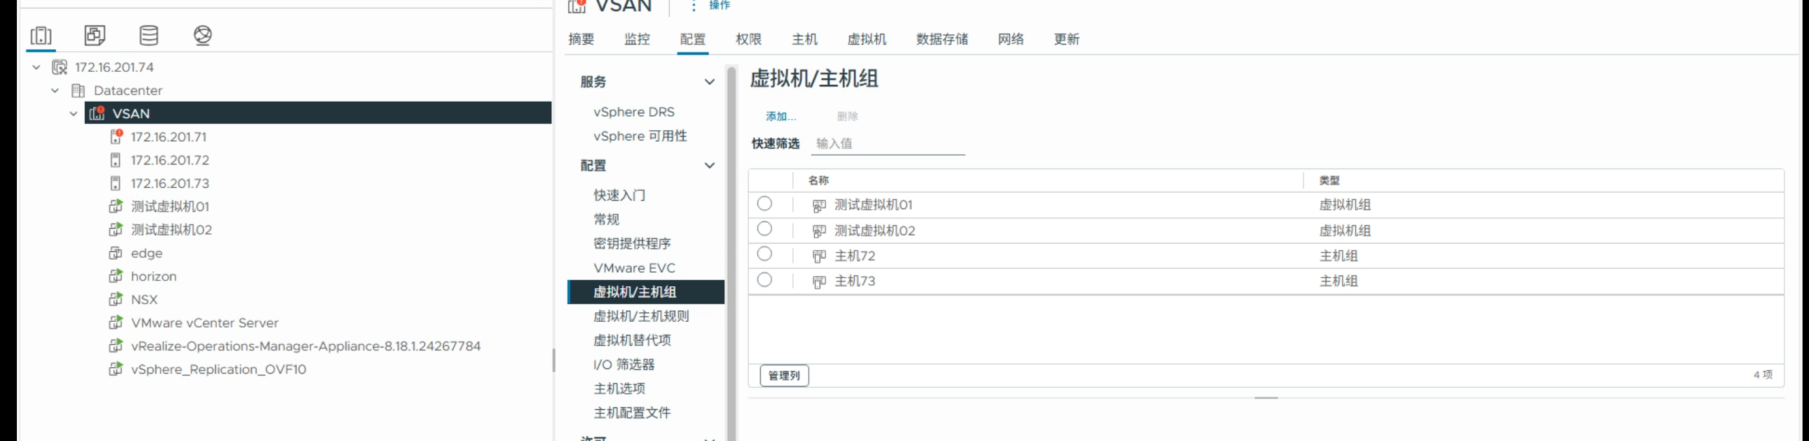Image resolution: width=1809 pixels, height=441 pixels.
Task: Open the 操作 actions dropdown
Action: [x=711, y=6]
